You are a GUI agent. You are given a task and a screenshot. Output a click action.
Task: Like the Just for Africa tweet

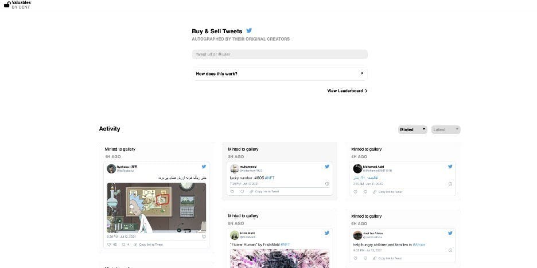[356, 258]
